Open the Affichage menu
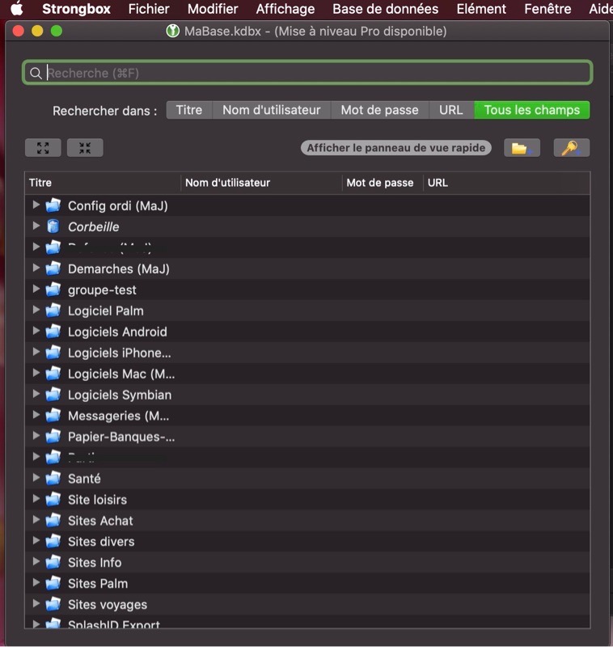 click(285, 10)
